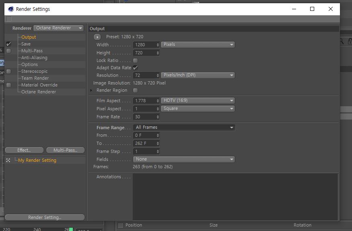Open the Pixels unit dropdown
The height and width of the screenshot is (231, 352).
coord(198,44)
